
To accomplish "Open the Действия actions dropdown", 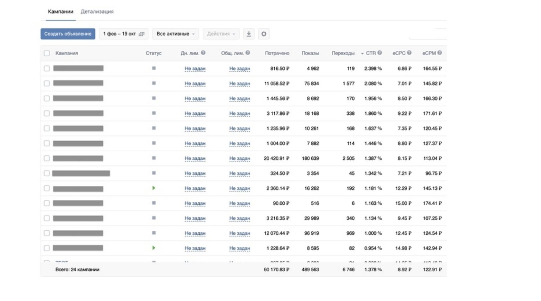I will tap(221, 34).
